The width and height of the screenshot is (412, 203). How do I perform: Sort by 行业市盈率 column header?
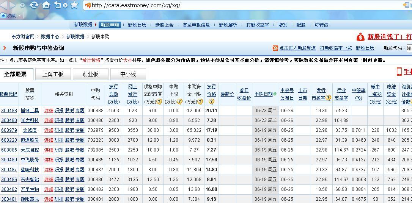tap(341, 94)
